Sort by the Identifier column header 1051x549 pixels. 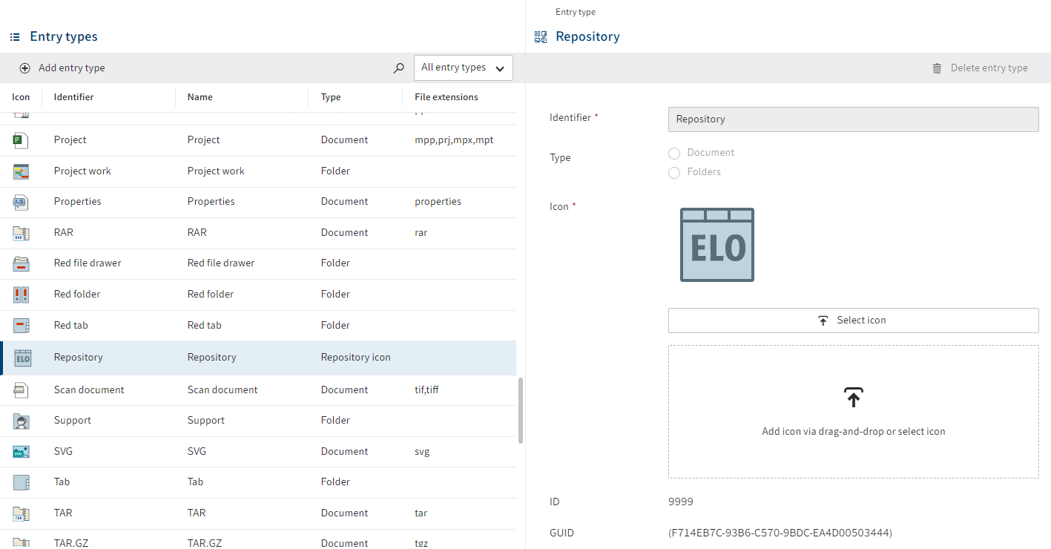[73, 97]
